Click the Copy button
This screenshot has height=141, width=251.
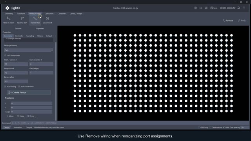coord(20,116)
